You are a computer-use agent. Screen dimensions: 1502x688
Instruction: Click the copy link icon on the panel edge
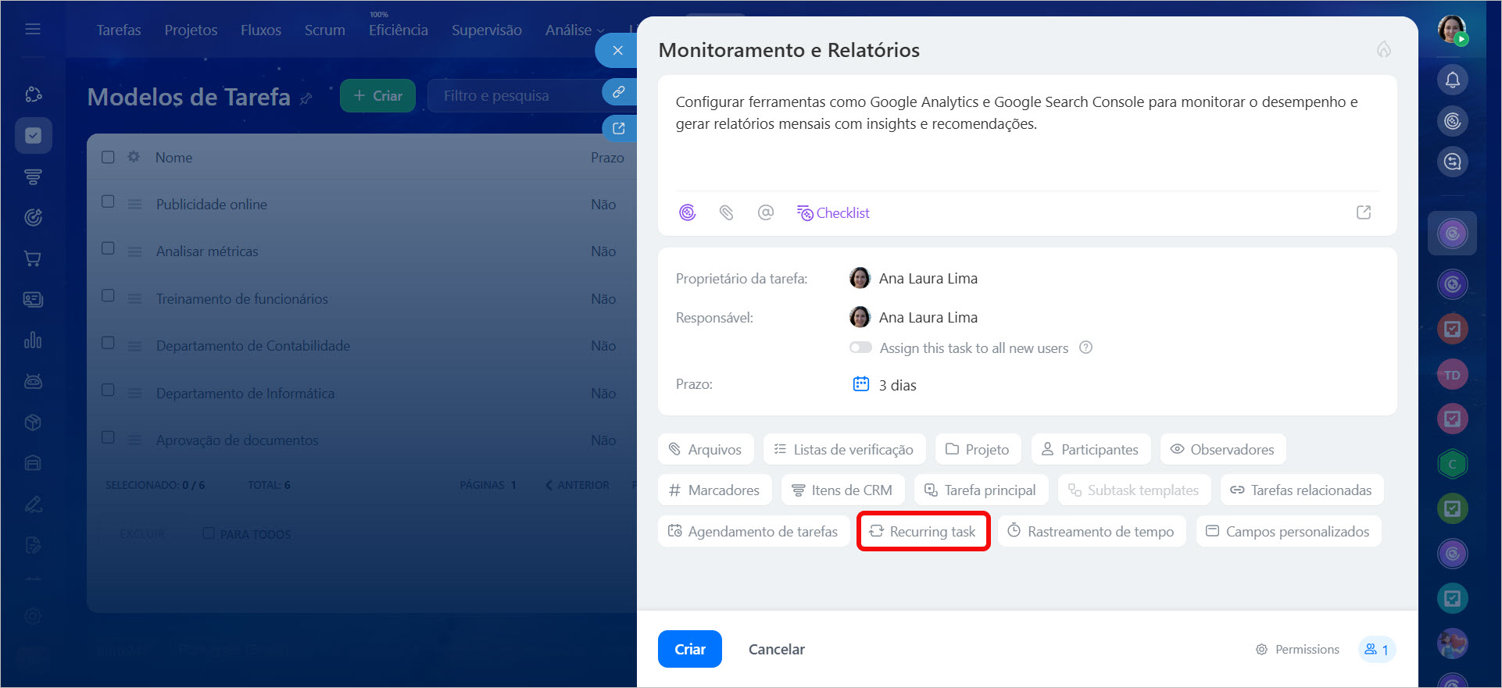click(618, 92)
